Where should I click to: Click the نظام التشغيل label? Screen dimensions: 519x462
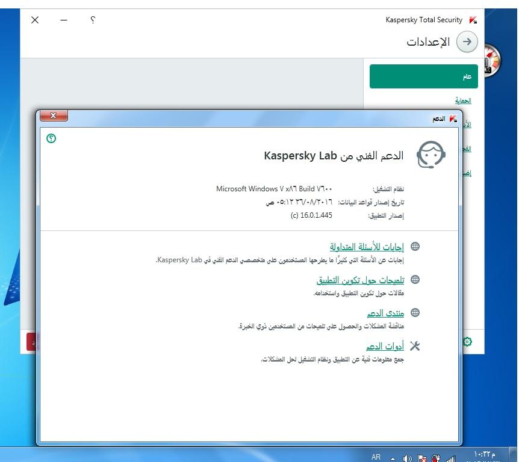[x=388, y=189]
